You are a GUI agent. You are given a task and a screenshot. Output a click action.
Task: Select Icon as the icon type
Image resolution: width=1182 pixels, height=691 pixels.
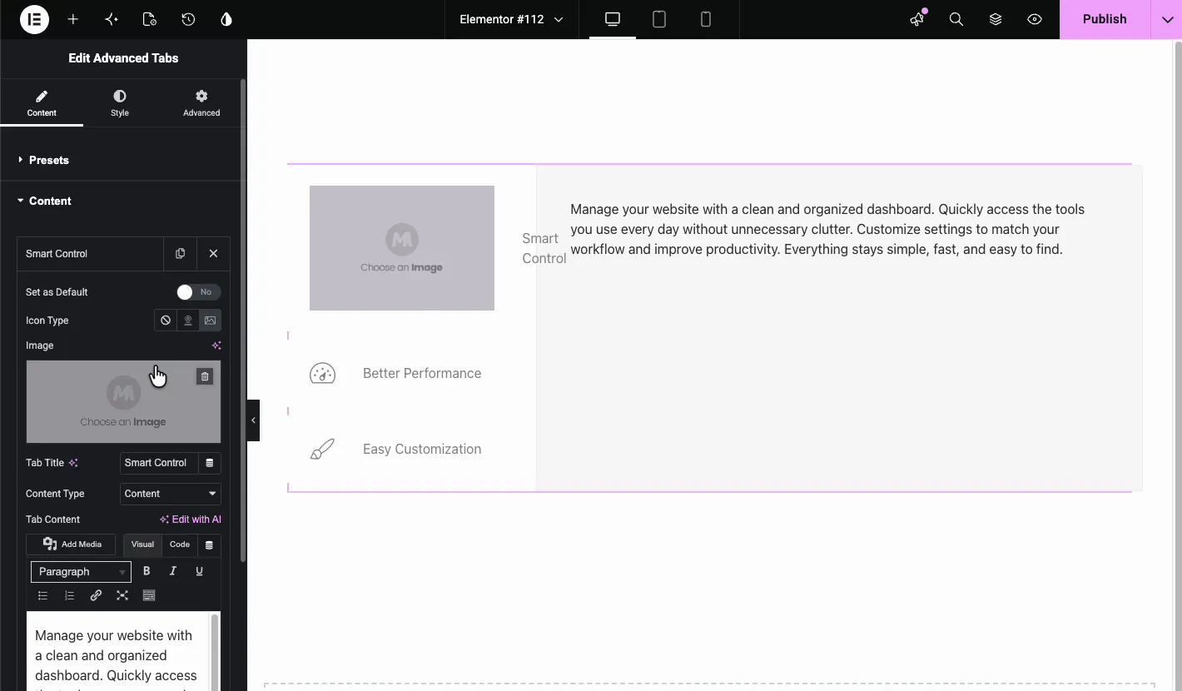click(188, 321)
